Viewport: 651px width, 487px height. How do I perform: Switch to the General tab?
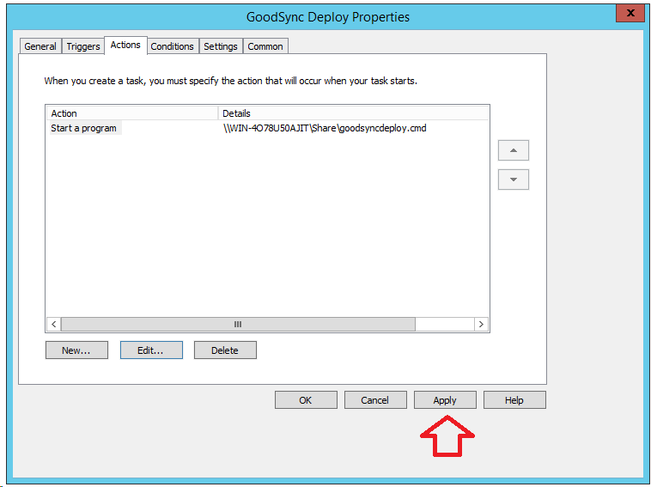coord(40,46)
